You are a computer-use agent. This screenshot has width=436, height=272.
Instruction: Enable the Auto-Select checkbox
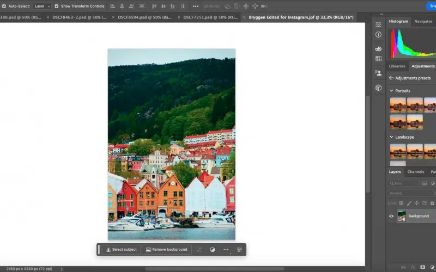[4, 6]
